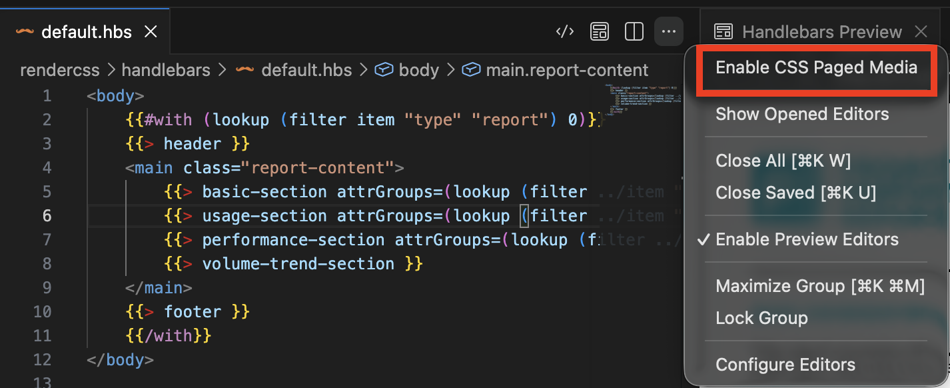Viewport: 950px width, 388px height.
Task: Click the closing '</body>' tag on line 12
Action: [x=120, y=360]
